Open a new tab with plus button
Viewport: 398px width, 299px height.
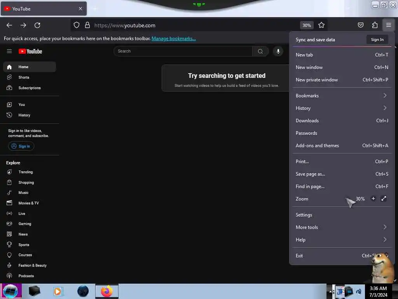pos(95,9)
